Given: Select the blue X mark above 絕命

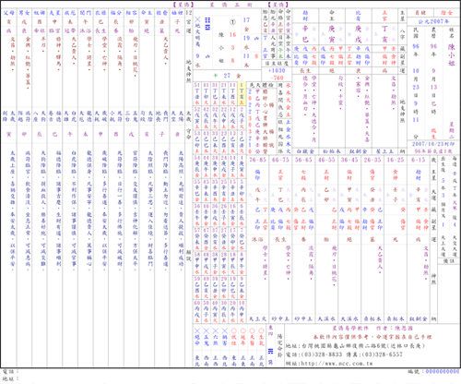Looking at the screenshot, I should tap(197, 331).
